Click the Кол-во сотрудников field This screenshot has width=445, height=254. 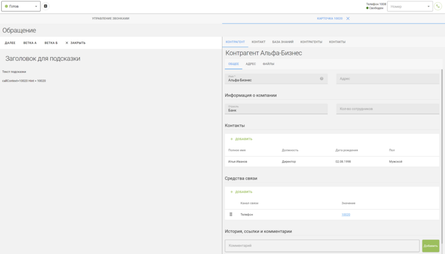387,109
